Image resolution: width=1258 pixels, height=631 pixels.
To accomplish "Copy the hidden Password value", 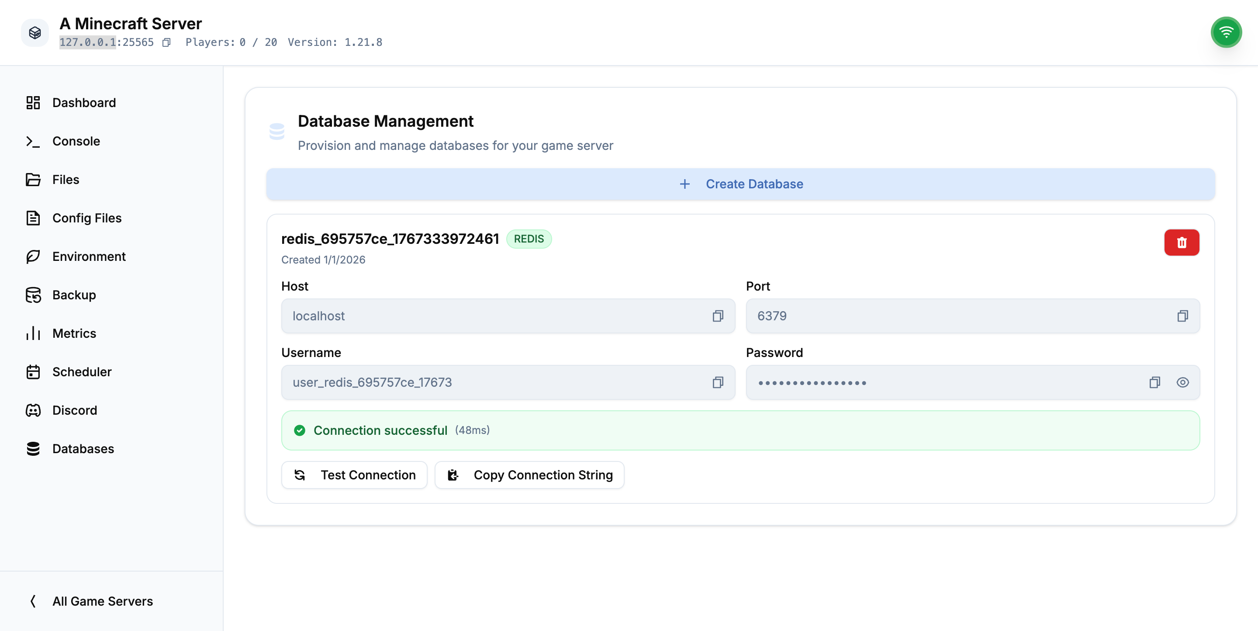I will point(1154,382).
